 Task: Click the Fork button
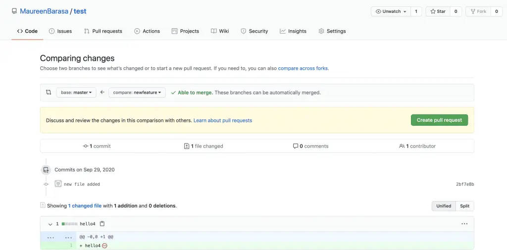[478, 11]
